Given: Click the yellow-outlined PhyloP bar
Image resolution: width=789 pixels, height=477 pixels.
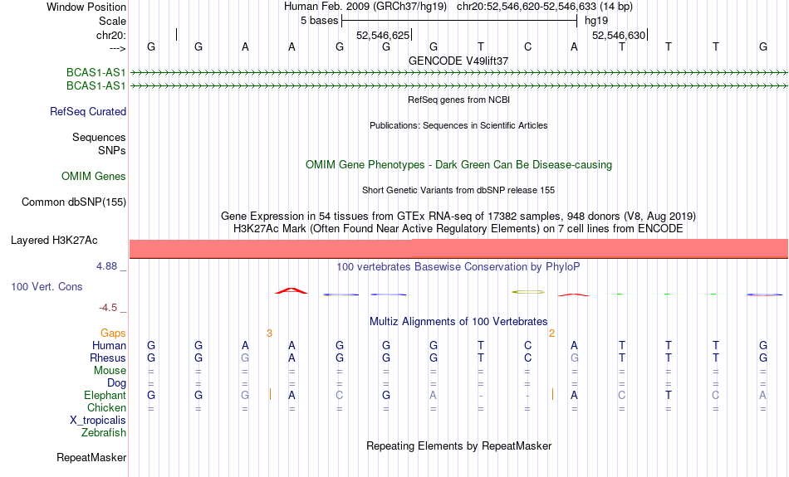Looking at the screenshot, I should (x=528, y=291).
